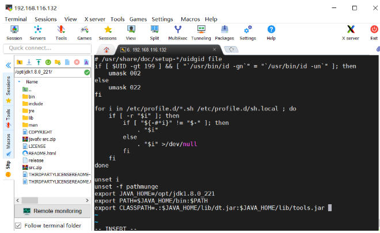Click the SFTP new file icon
The width and height of the screenshot is (380, 233).
(x=67, y=62)
